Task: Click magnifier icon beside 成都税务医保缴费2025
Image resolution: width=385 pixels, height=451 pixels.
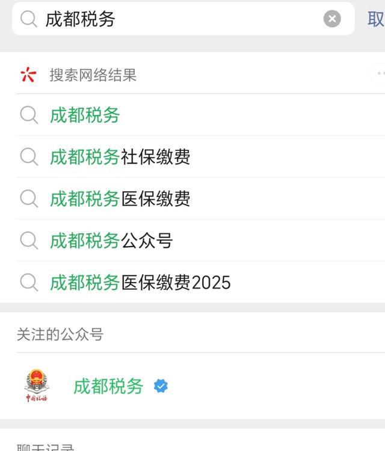Action: coord(29,282)
